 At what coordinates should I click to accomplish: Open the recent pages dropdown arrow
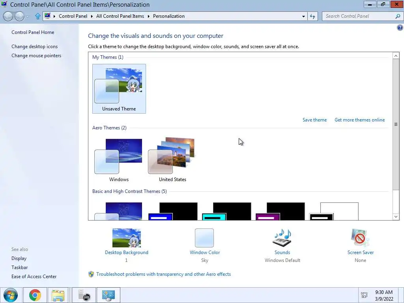27,17
